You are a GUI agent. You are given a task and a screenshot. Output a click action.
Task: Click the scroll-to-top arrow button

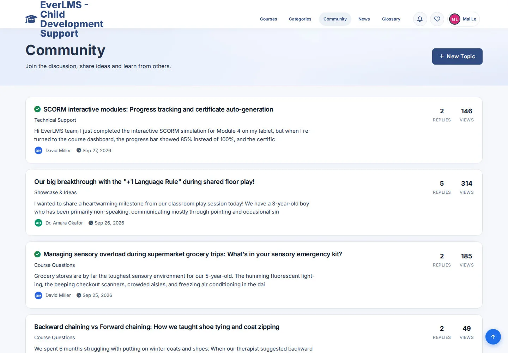[x=493, y=337]
